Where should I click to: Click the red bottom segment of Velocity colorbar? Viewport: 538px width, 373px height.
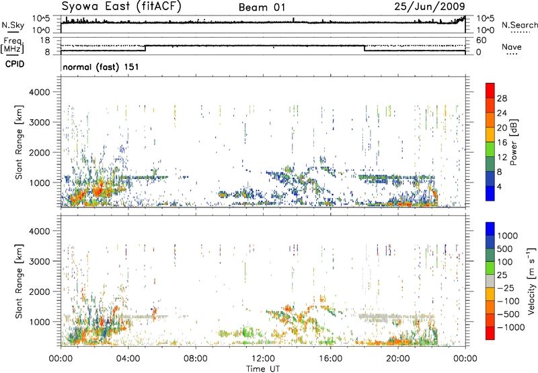point(490,333)
